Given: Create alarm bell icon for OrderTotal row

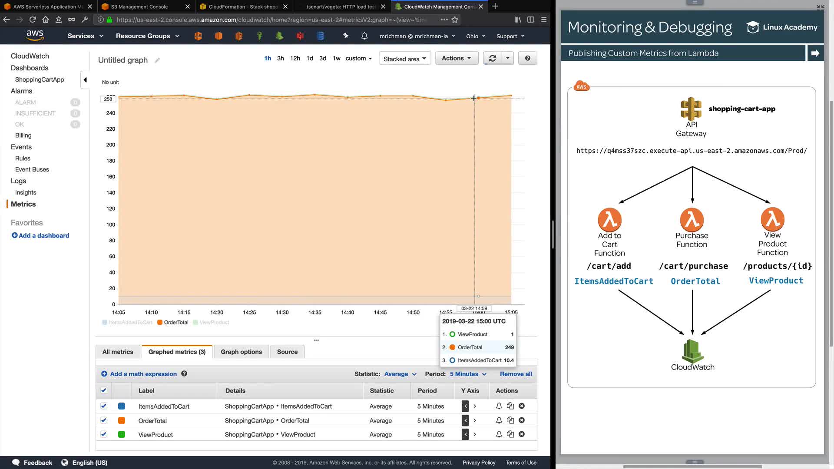Looking at the screenshot, I should click(499, 420).
